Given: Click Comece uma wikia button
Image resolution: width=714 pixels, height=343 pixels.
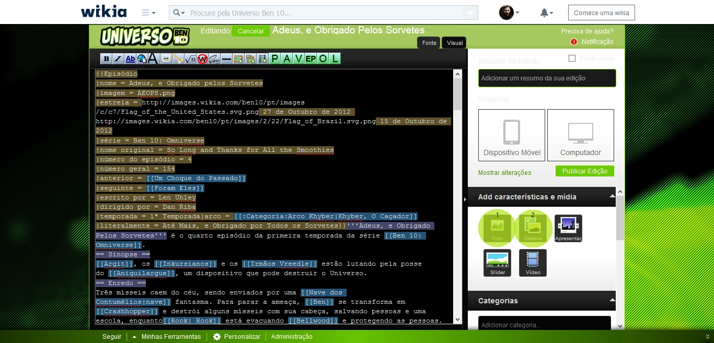Looking at the screenshot, I should [x=601, y=13].
